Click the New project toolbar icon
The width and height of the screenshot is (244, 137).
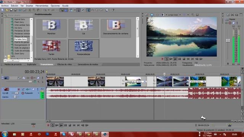(x=3, y=10)
